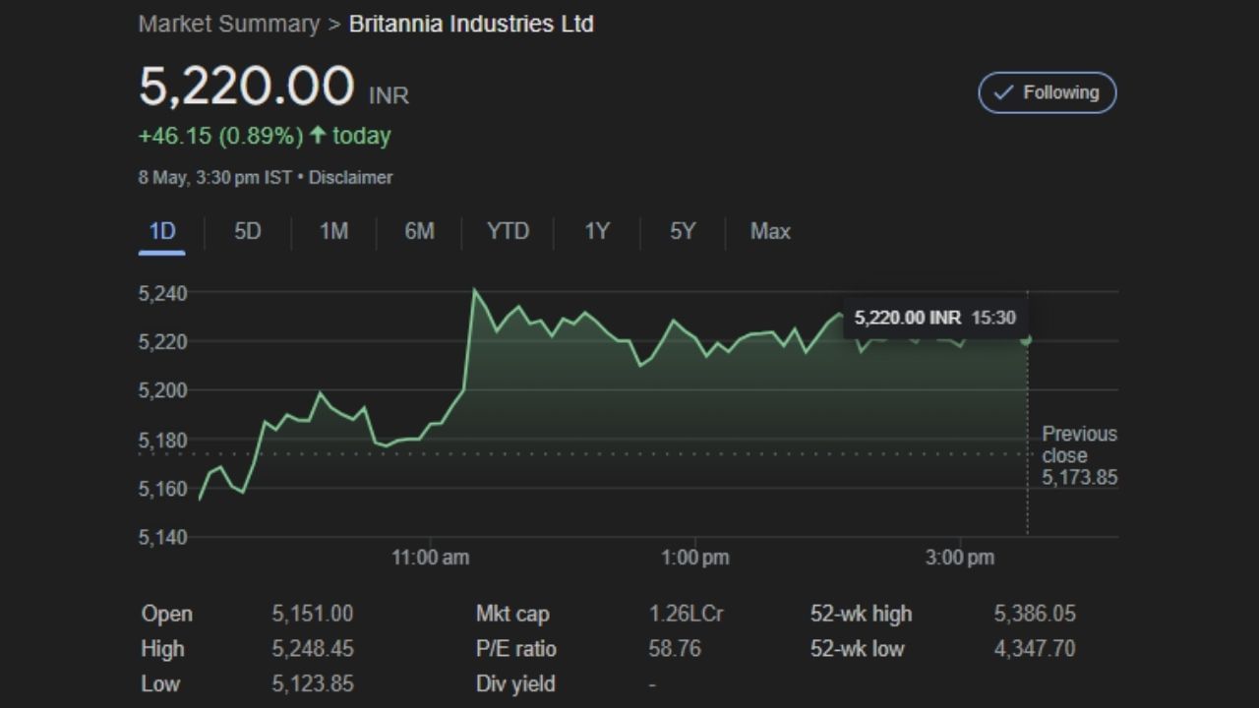Viewport: 1259px width, 708px height.
Task: Click the 5,220 y-axis label
Action: 163,341
